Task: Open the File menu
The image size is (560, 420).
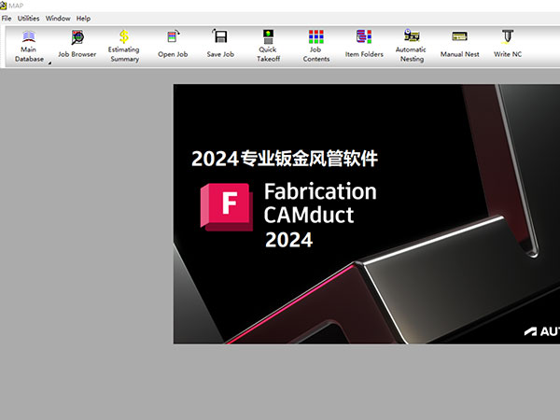Action: click(7, 19)
